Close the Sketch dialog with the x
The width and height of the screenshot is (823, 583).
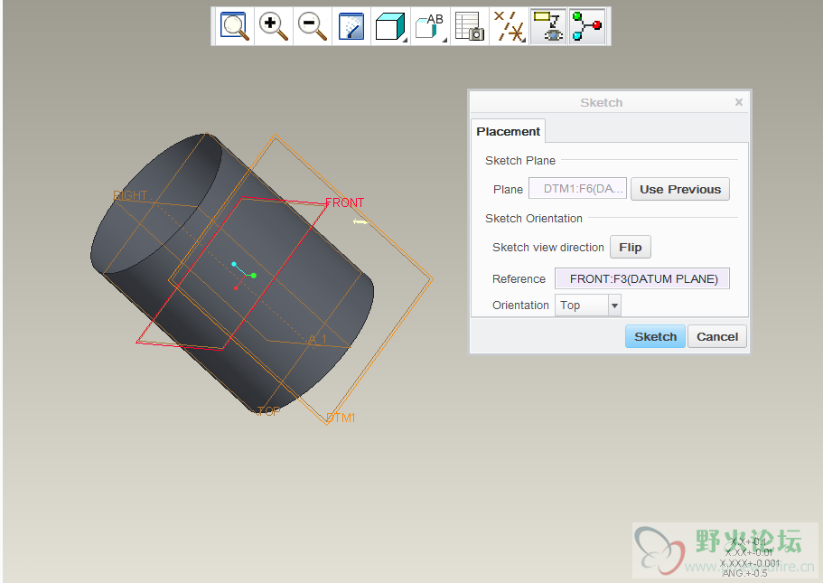(x=738, y=102)
